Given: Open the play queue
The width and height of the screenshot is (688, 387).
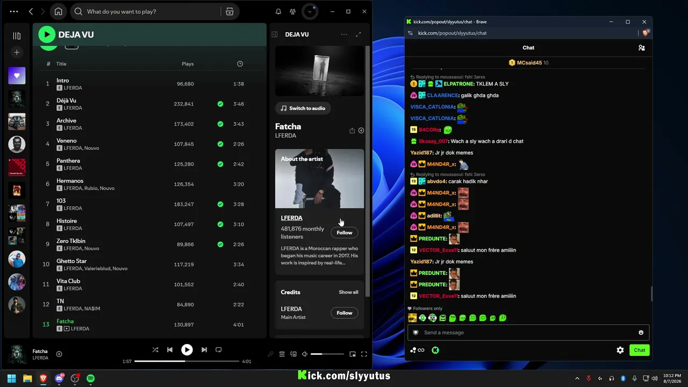Looking at the screenshot, I should tap(282, 354).
